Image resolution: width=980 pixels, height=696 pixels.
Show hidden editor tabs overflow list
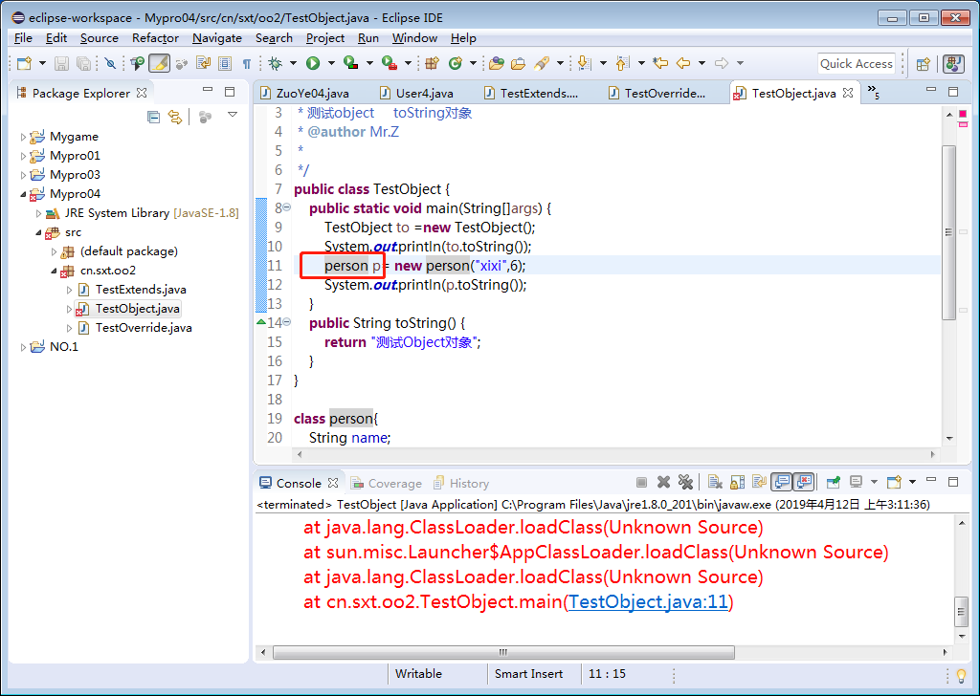[874, 93]
